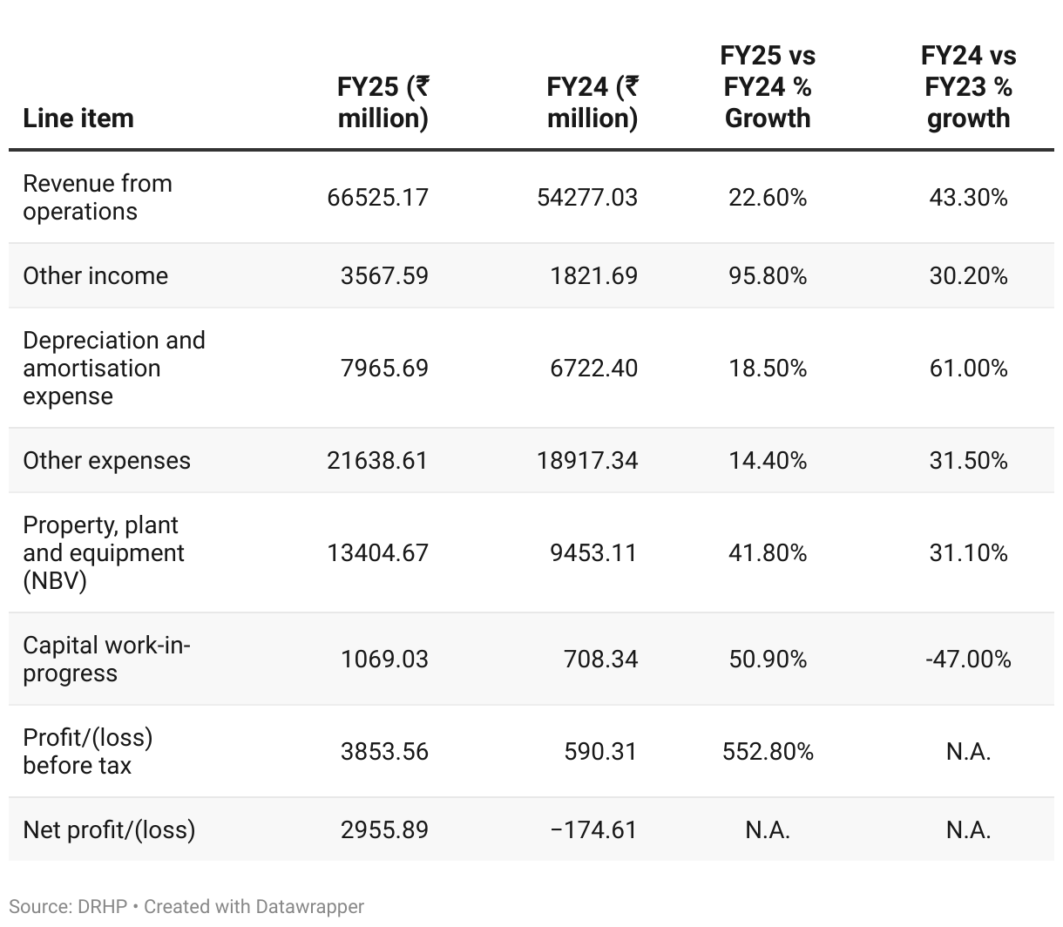Select the 'Other income' row label
Image resolution: width=1063 pixels, height=927 pixels.
coord(95,276)
